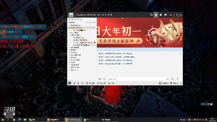217x122 pixels.
Task: Open the audio mixer icon in bottom toolbar
Action: click(82, 83)
